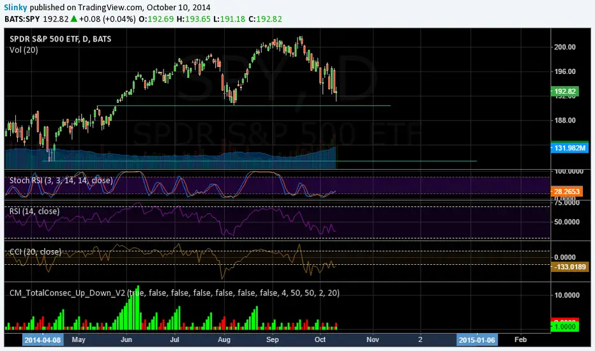Click the Feb label on time axis

(520, 340)
